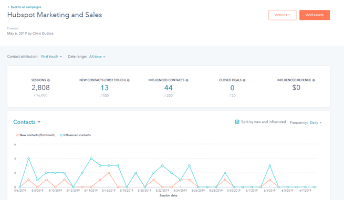The width and height of the screenshot is (344, 200).
Task: Click the / 200 influenced contacts goal
Action: (168, 96)
